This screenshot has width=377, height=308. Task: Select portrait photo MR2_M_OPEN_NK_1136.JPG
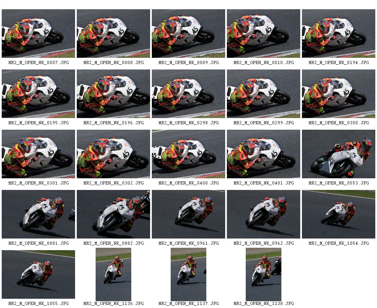pyautogui.click(x=113, y=274)
